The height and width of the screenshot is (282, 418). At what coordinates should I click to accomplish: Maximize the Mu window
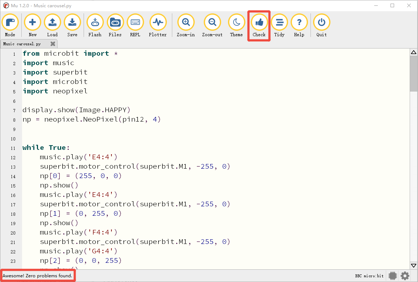coord(392,5)
